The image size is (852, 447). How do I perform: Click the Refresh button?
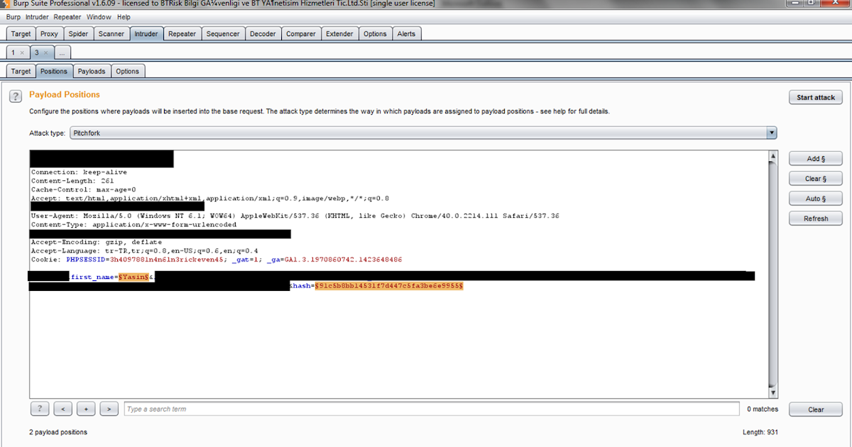pos(815,218)
